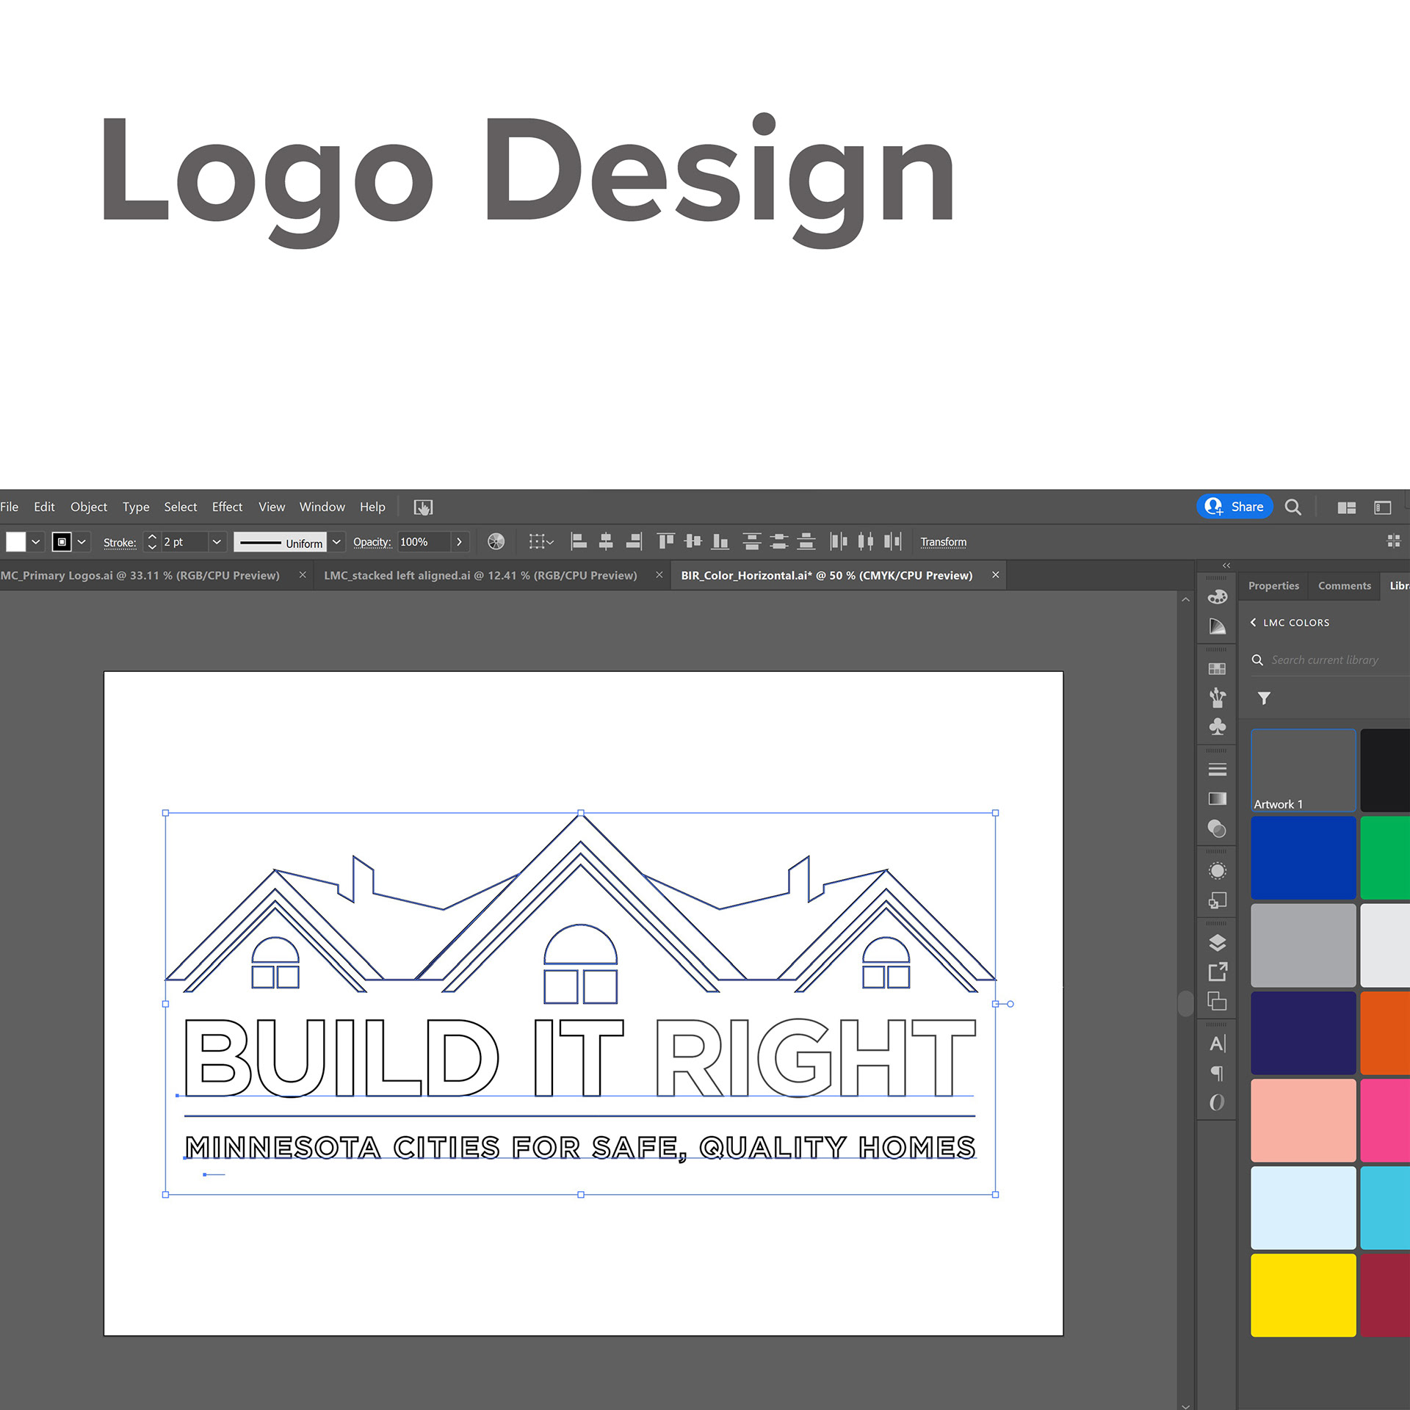Click the Transform link
Screen dimensions: 1410x1410
944,542
